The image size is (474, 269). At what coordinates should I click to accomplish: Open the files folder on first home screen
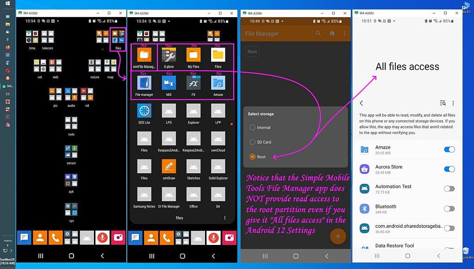[118, 37]
